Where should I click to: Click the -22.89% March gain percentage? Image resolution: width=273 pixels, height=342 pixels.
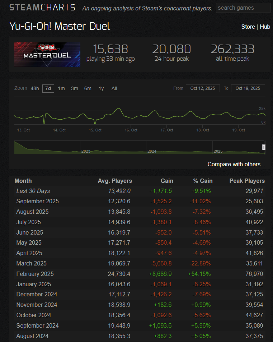coord(200,263)
